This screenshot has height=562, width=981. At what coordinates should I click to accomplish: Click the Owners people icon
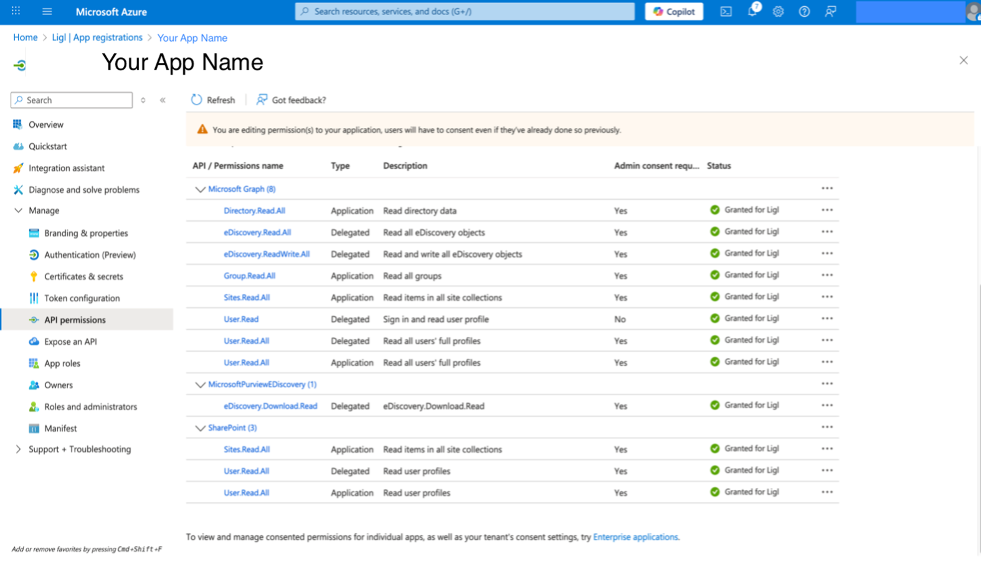tap(34, 385)
